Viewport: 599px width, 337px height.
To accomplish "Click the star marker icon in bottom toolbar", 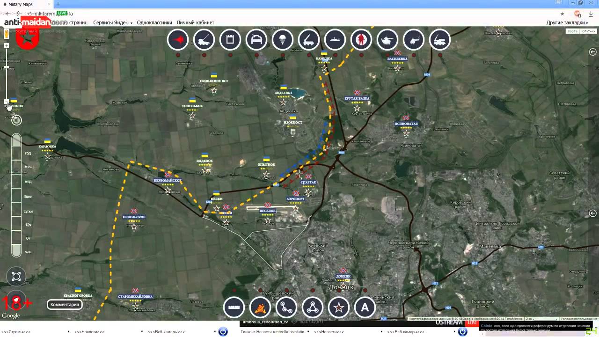I will click(x=339, y=308).
